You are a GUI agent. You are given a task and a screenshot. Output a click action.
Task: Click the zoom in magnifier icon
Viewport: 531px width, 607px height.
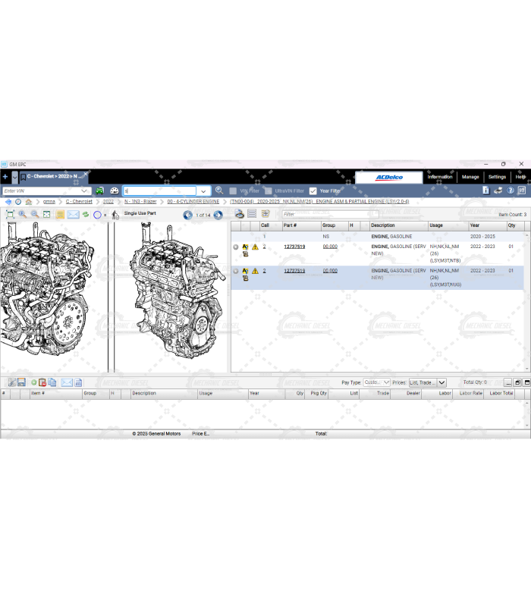22,215
